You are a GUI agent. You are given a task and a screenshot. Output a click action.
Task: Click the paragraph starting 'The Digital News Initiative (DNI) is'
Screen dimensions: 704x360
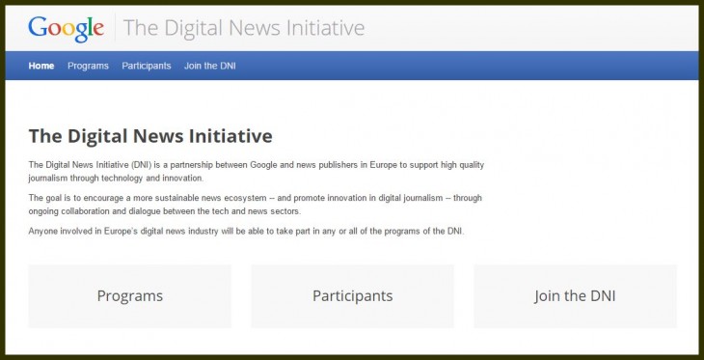[x=257, y=171]
